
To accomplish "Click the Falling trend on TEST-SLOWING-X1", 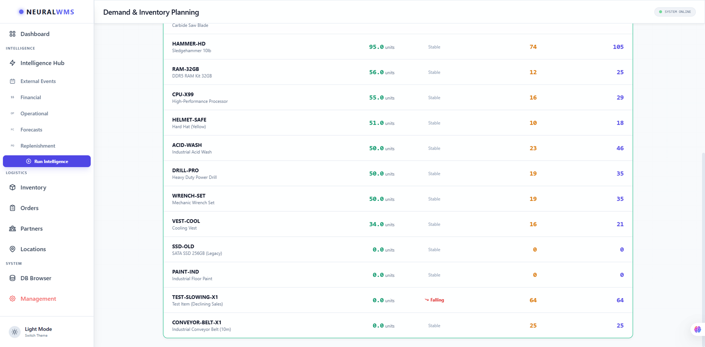I will [434, 300].
